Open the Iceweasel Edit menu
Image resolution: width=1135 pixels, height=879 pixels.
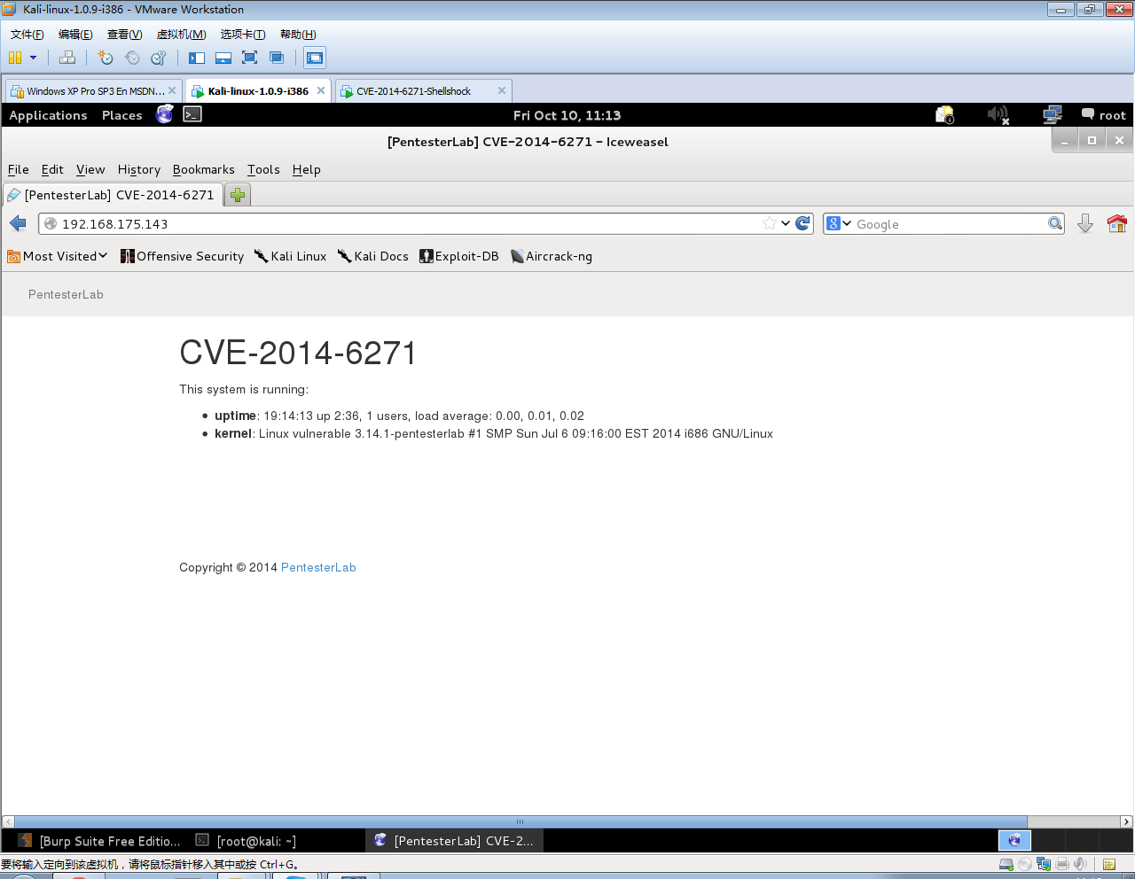[52, 169]
